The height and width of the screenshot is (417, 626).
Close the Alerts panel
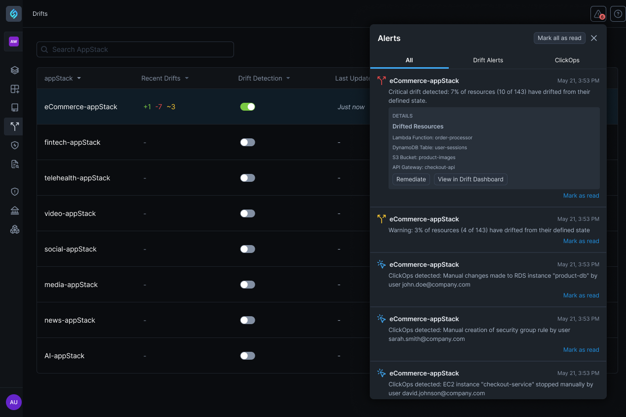594,38
